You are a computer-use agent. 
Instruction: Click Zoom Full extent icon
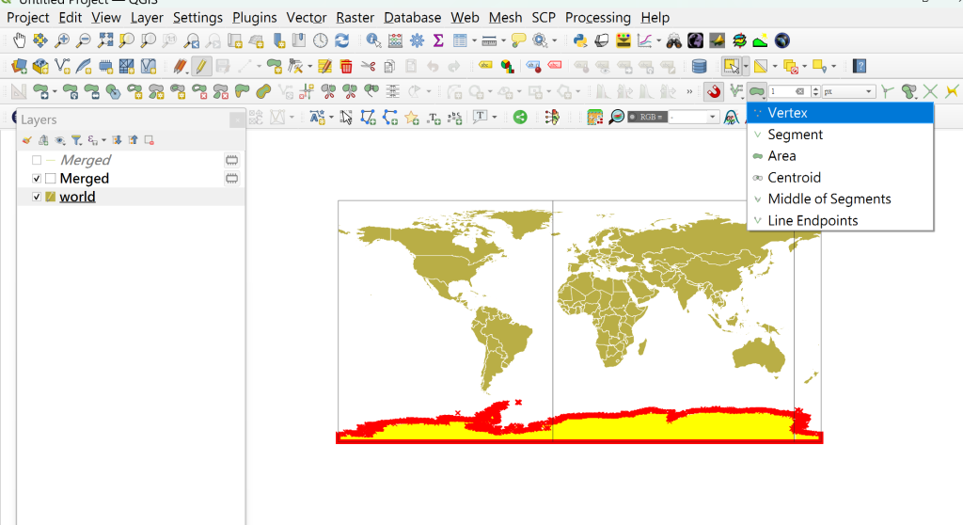(105, 40)
